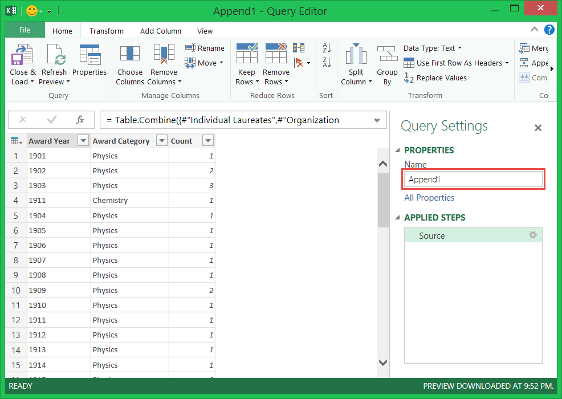Click the Close & Load icon

click(x=22, y=56)
